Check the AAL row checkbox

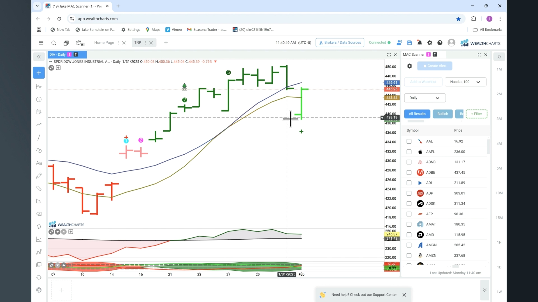point(409,141)
